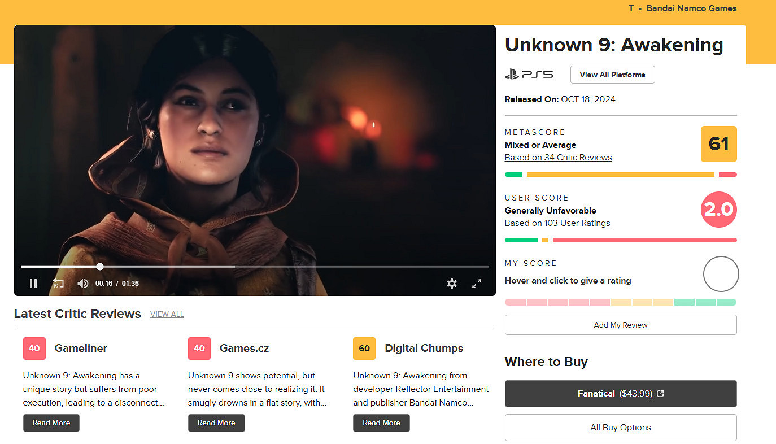Click the Gameliner 40 score badge
Viewport: 776px width, 444px height.
click(34, 349)
